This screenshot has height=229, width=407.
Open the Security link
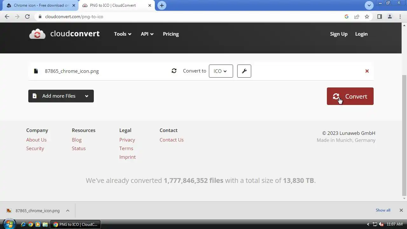click(x=35, y=148)
